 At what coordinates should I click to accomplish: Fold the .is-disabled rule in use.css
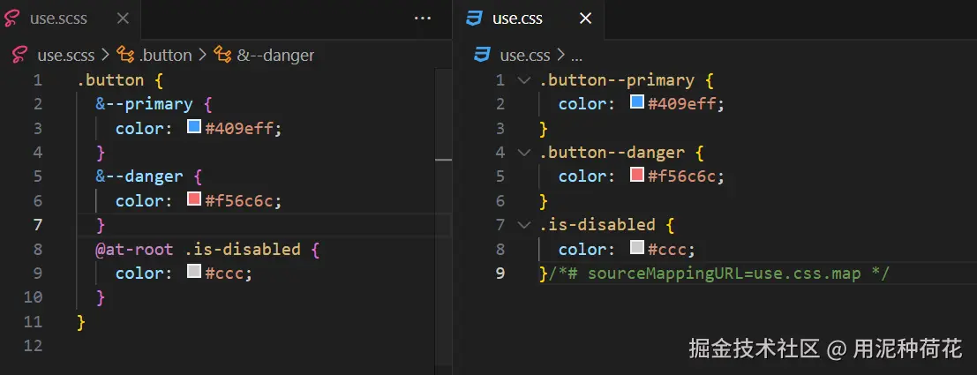point(524,225)
